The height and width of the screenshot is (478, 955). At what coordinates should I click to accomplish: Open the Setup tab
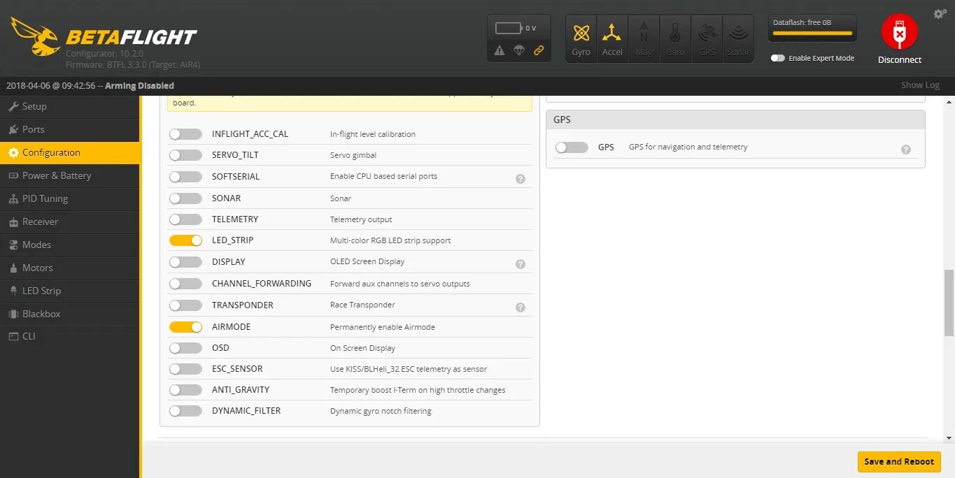pyautogui.click(x=70, y=107)
